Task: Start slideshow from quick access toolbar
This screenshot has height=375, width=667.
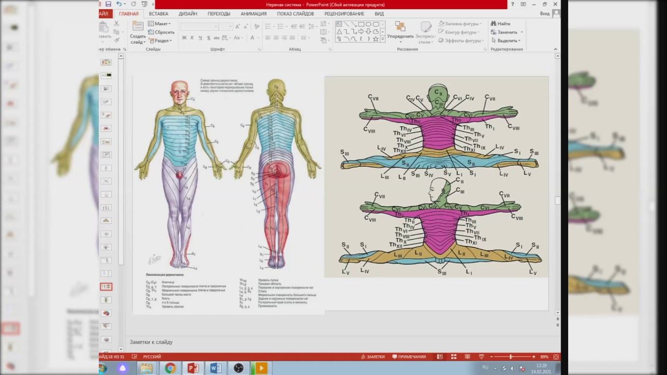Action: [x=144, y=4]
